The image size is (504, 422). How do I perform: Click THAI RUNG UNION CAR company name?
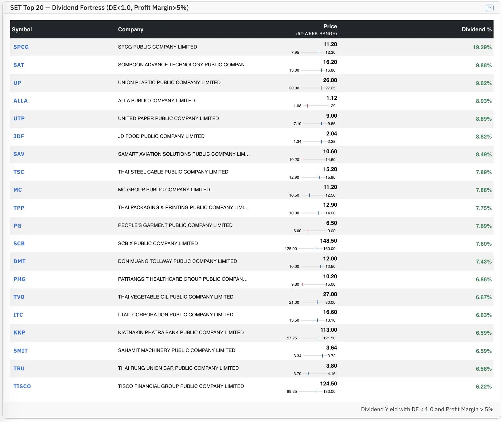tap(178, 368)
